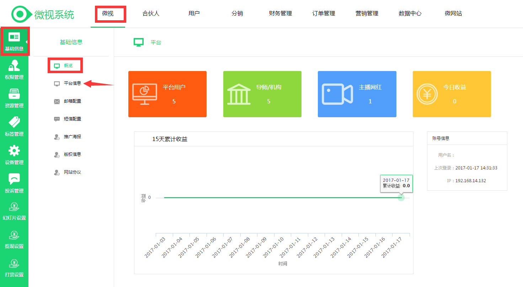Click the yen coin icon on 今日收益 card

(x=427, y=94)
